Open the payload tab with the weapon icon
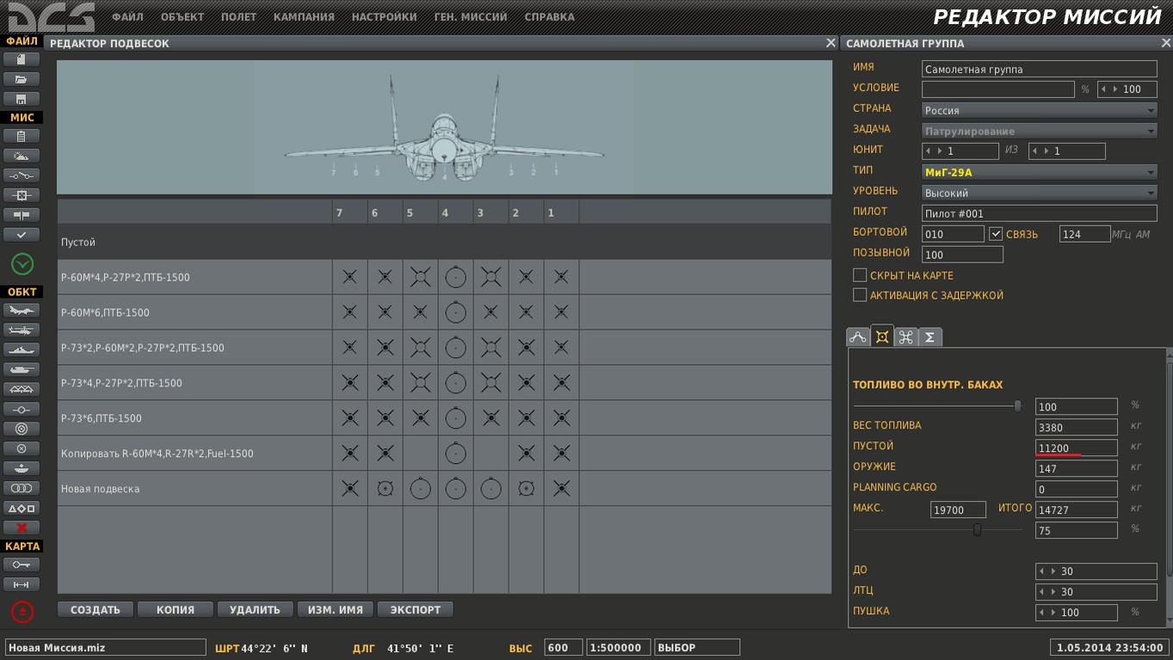This screenshot has height=660, width=1173. coord(882,336)
